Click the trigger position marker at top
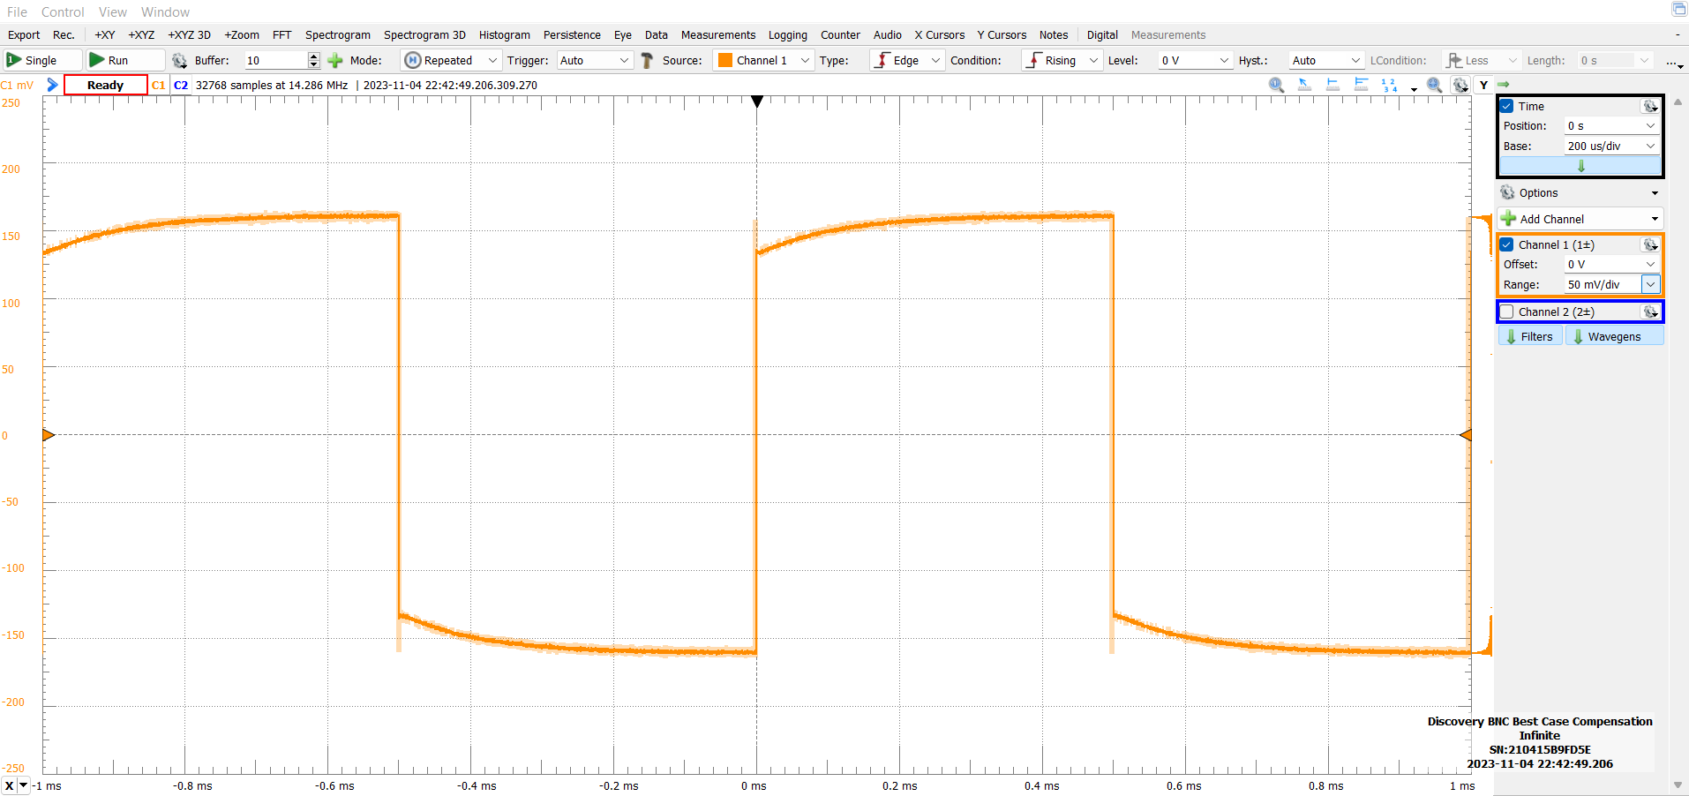This screenshot has width=1689, height=796. click(756, 101)
